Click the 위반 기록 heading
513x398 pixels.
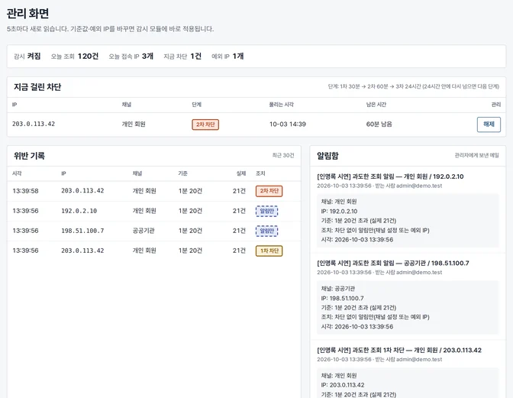(x=29, y=156)
